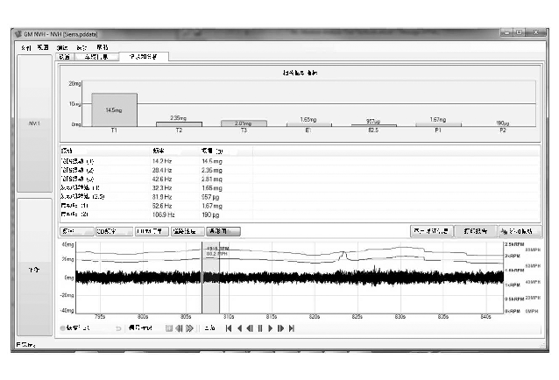
Task: Click the pause playback button
Action: 259,328
